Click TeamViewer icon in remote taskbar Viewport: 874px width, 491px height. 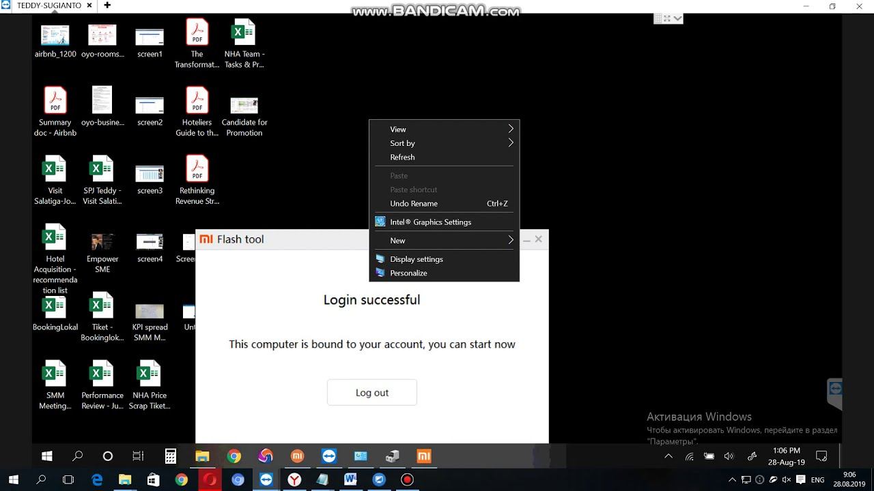click(x=329, y=456)
